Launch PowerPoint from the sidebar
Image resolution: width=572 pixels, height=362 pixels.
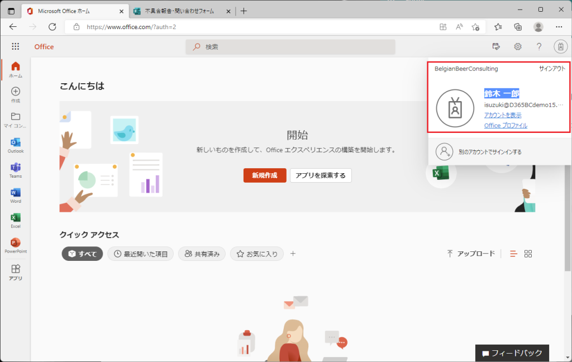point(15,246)
